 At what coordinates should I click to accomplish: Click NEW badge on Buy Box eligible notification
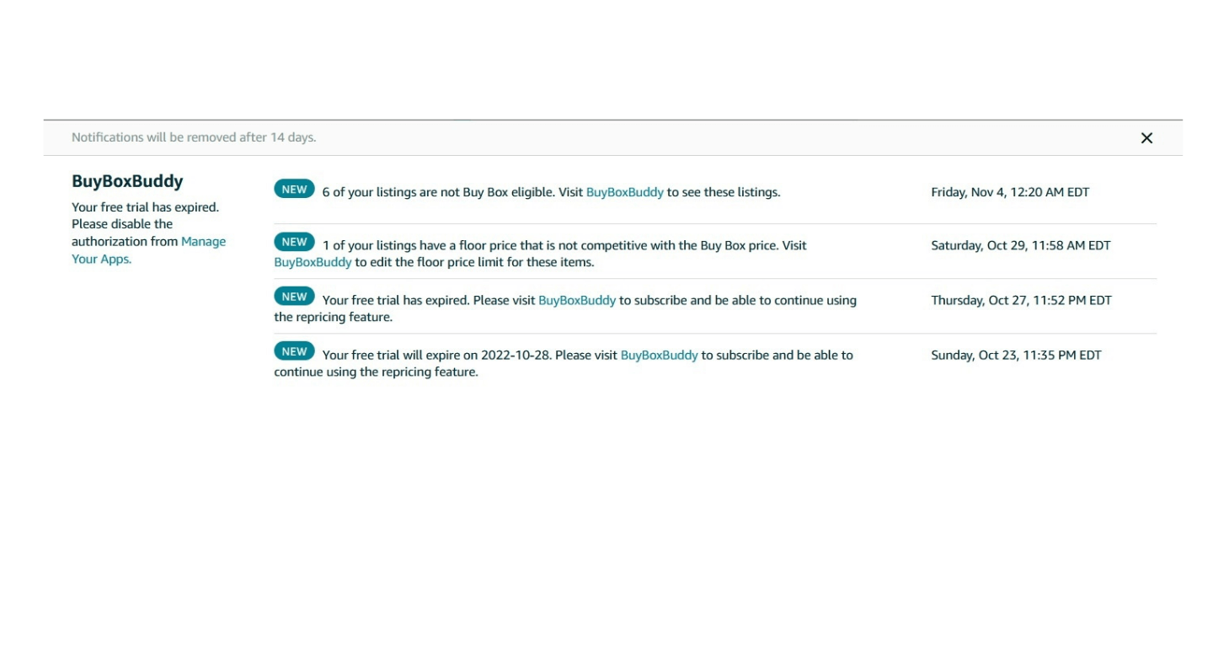[294, 190]
